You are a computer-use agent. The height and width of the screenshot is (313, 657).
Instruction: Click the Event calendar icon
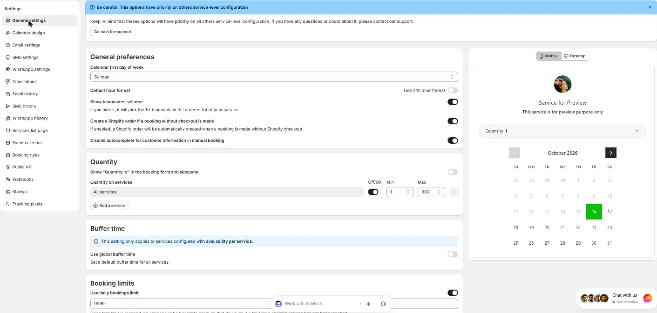[x=8, y=143]
